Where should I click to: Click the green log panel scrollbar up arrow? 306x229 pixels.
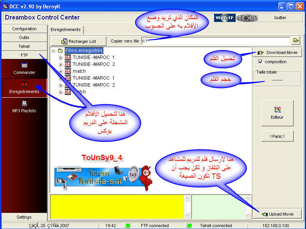pos(247,198)
